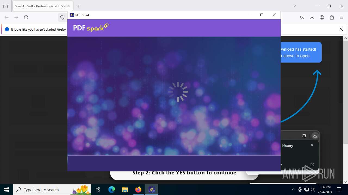Viewport: 348px width, 195px height.
Task: Launch Microsoft Edge from taskbar
Action: pyautogui.click(x=112, y=190)
